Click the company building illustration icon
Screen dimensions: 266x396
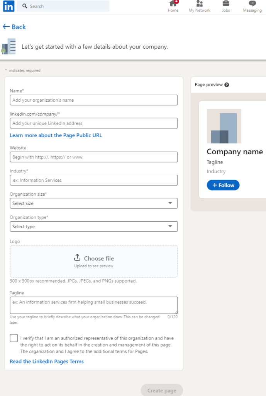[9, 46]
